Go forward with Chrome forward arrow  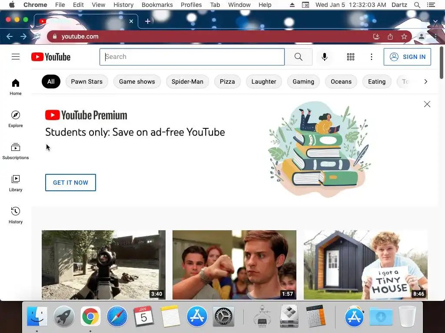pyautogui.click(x=23, y=36)
